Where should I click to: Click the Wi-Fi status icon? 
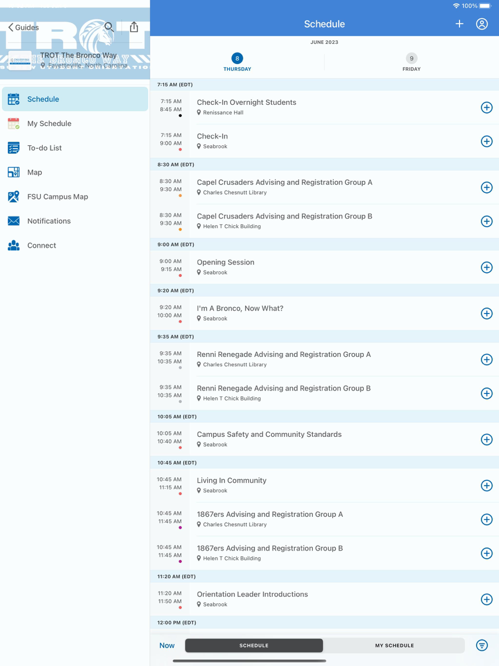pos(456,6)
